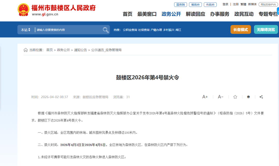
Task: Click hot search 公积金查询
Action: [x=130, y=30]
